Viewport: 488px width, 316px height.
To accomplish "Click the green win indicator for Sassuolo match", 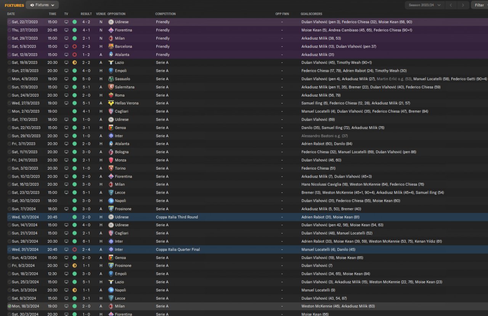I will [x=74, y=79].
